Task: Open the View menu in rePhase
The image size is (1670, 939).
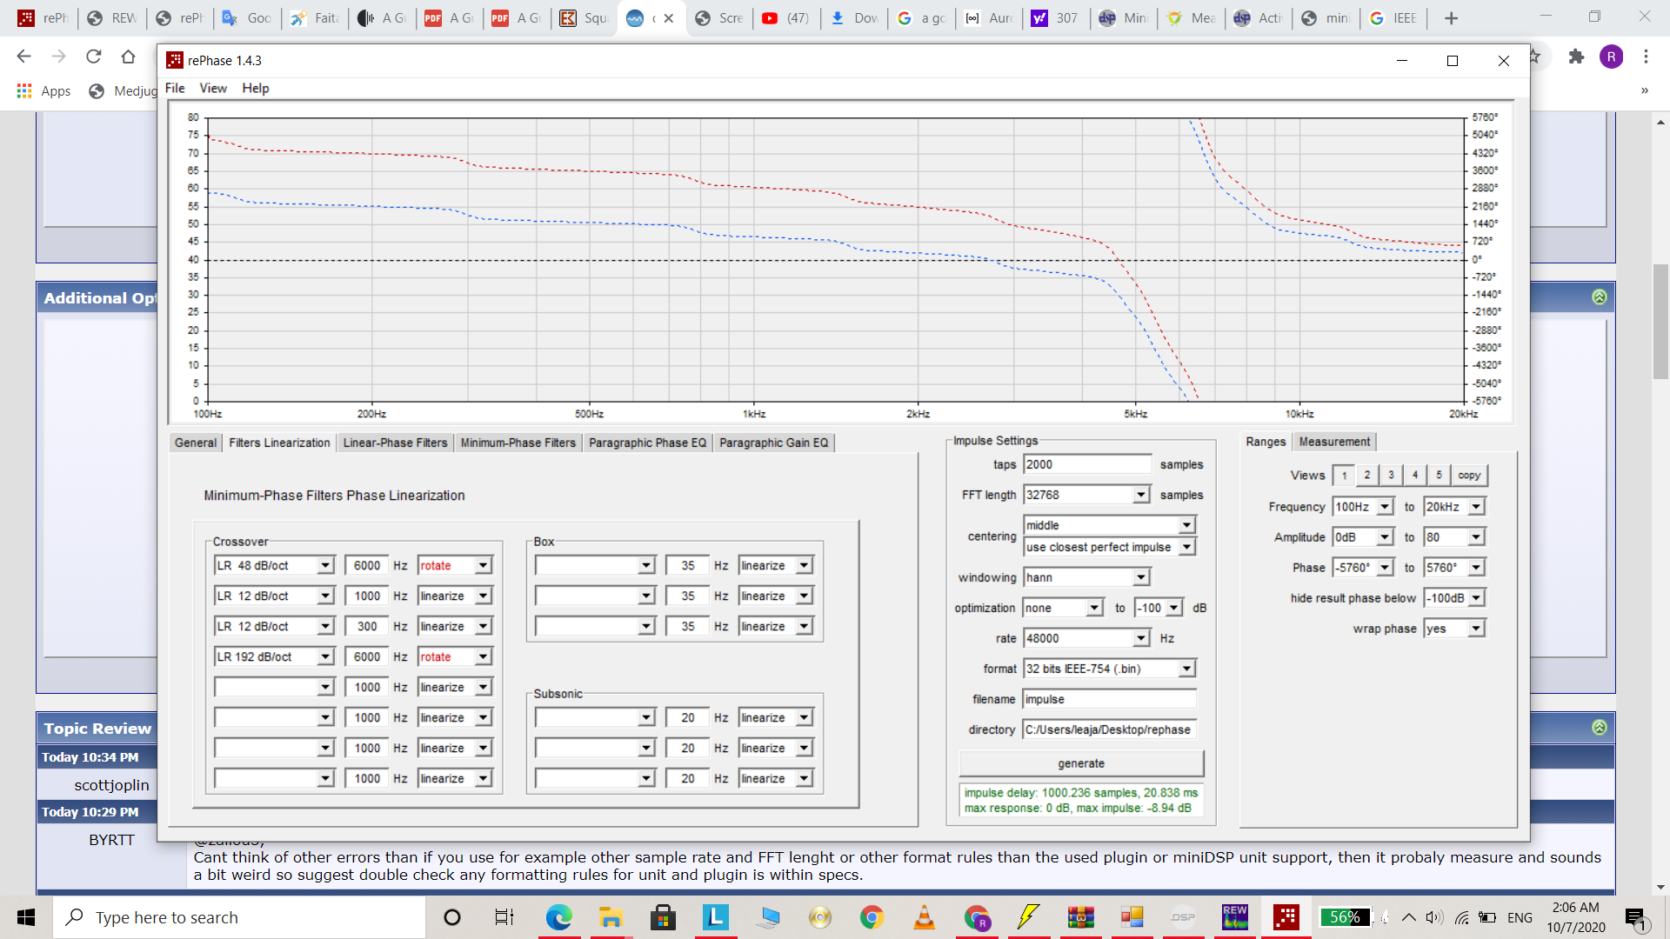Action: 213,88
